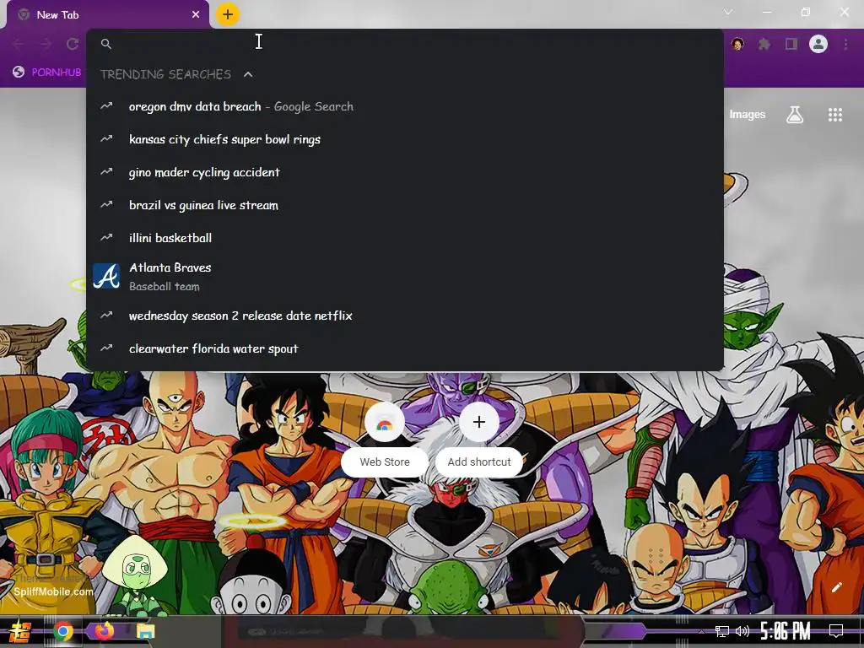Select suggestion kansas city chiefs super bowl rings
864x648 pixels.
pos(404,139)
